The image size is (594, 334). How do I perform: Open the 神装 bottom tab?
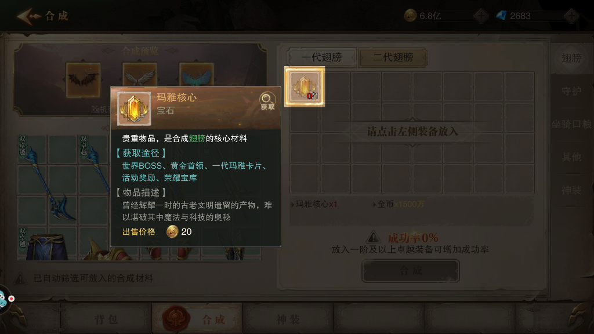click(x=288, y=320)
